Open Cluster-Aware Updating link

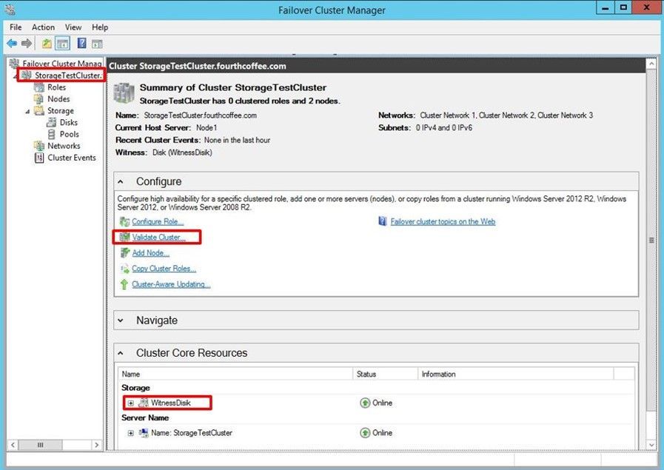(x=171, y=284)
